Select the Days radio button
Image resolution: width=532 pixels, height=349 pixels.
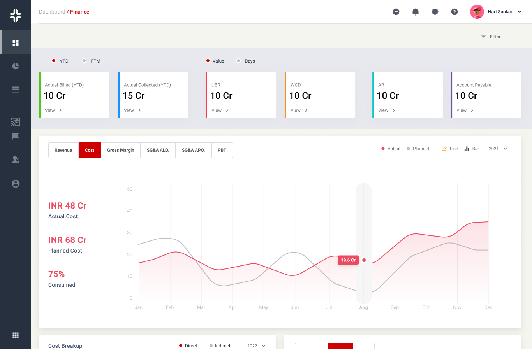coord(238,61)
